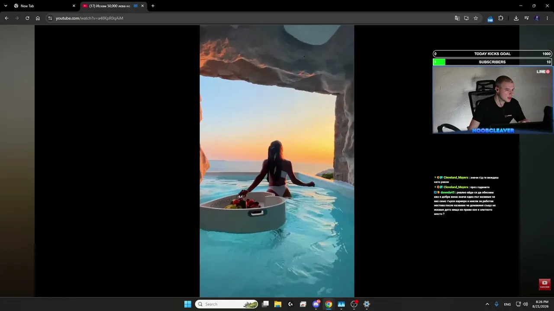View site information for youtube.com
The width and height of the screenshot is (554, 311).
pos(50,18)
